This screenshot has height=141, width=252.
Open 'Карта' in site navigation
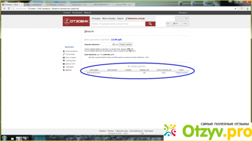click(x=120, y=19)
